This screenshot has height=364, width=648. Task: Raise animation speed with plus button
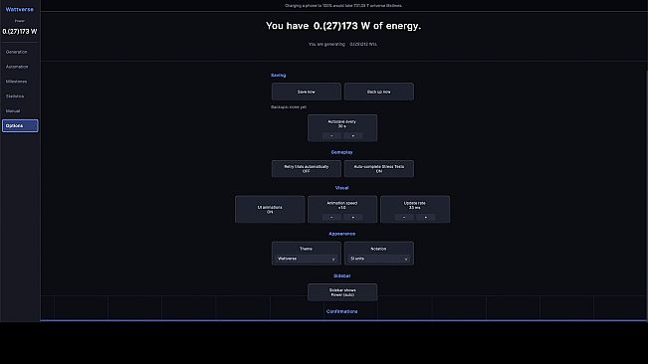[x=353, y=217]
